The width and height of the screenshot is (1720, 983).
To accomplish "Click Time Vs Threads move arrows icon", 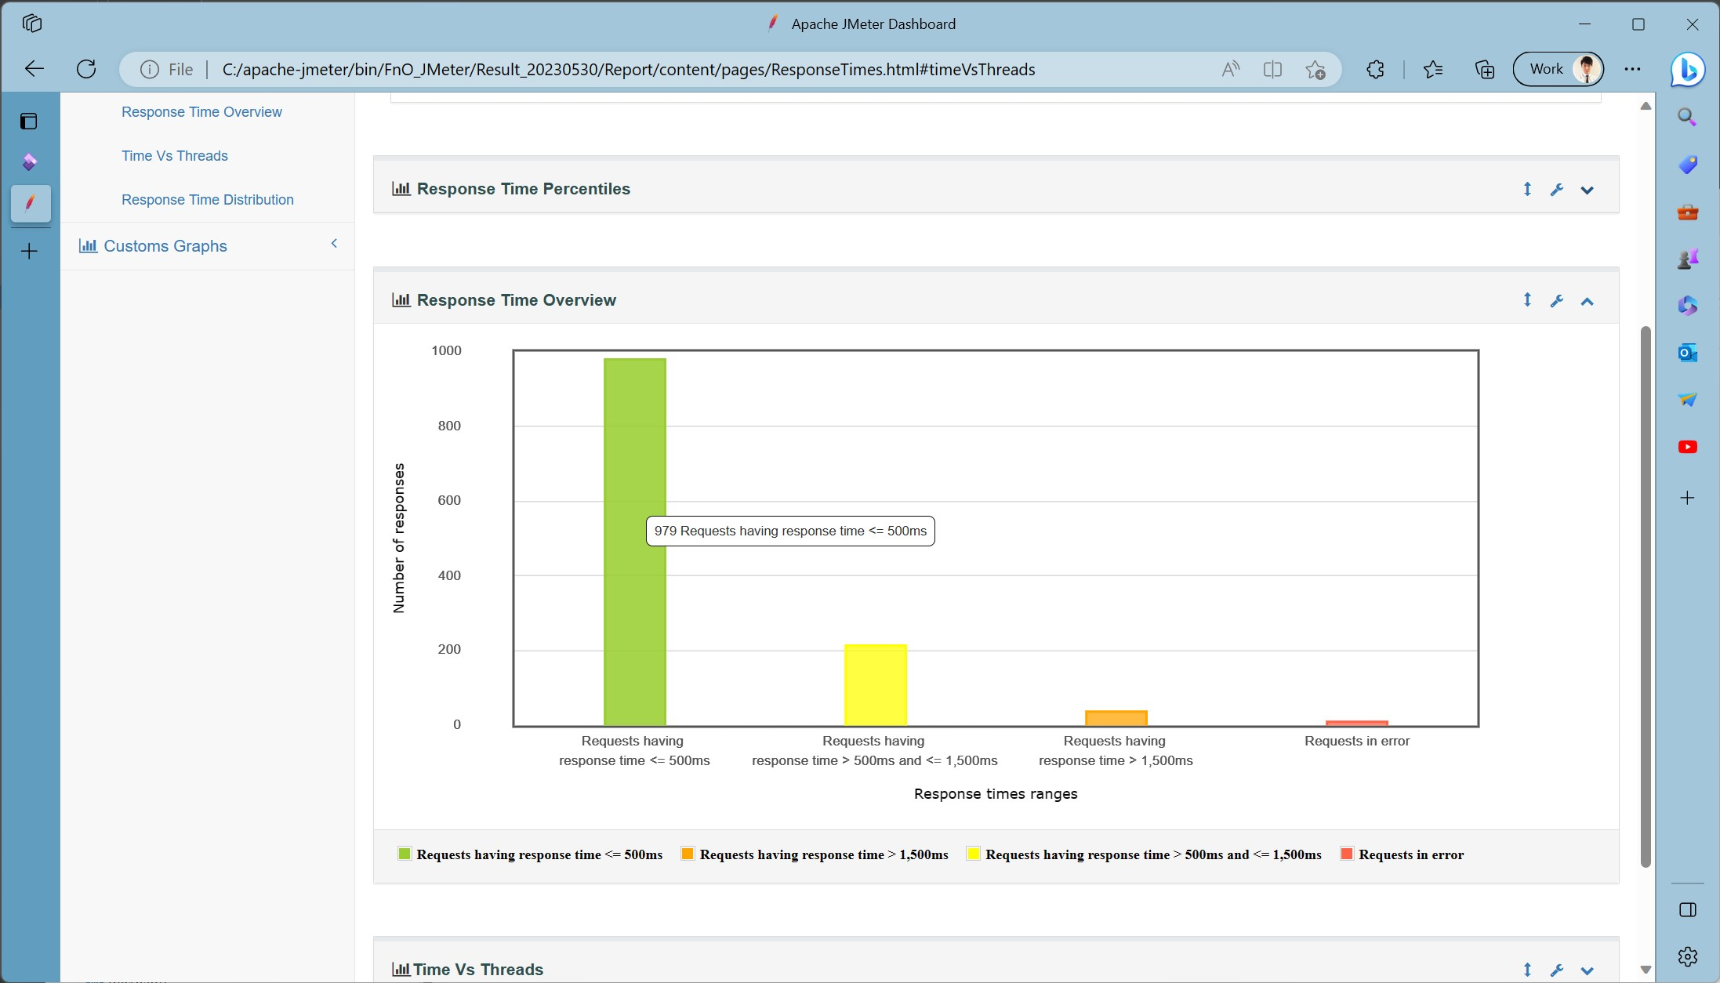I will [1527, 970].
